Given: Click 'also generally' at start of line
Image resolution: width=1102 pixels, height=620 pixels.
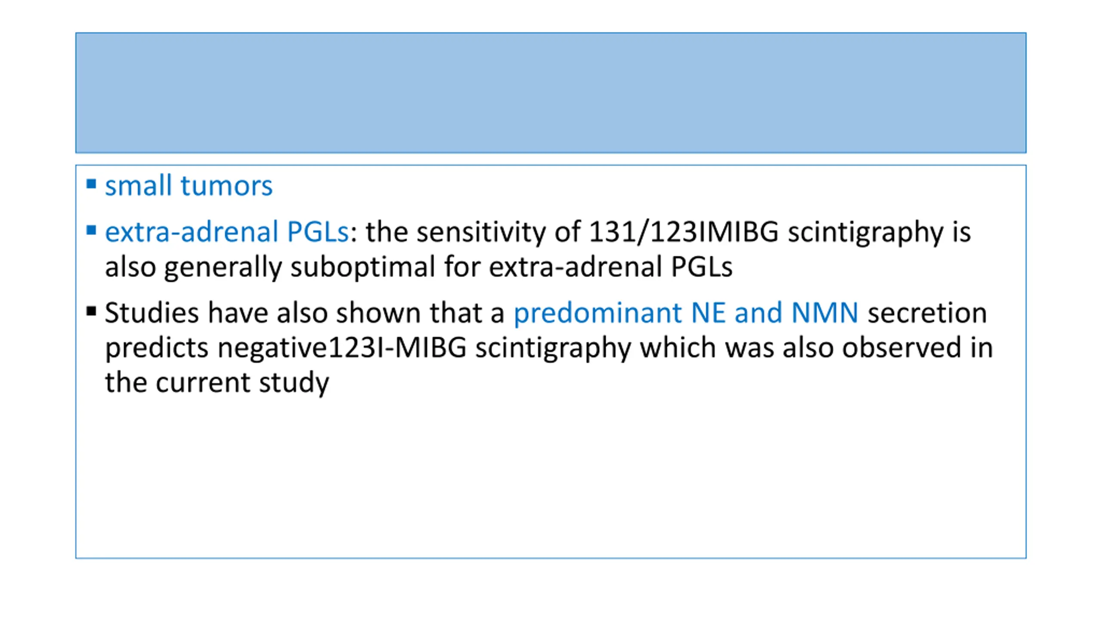Looking at the screenshot, I should 193,267.
